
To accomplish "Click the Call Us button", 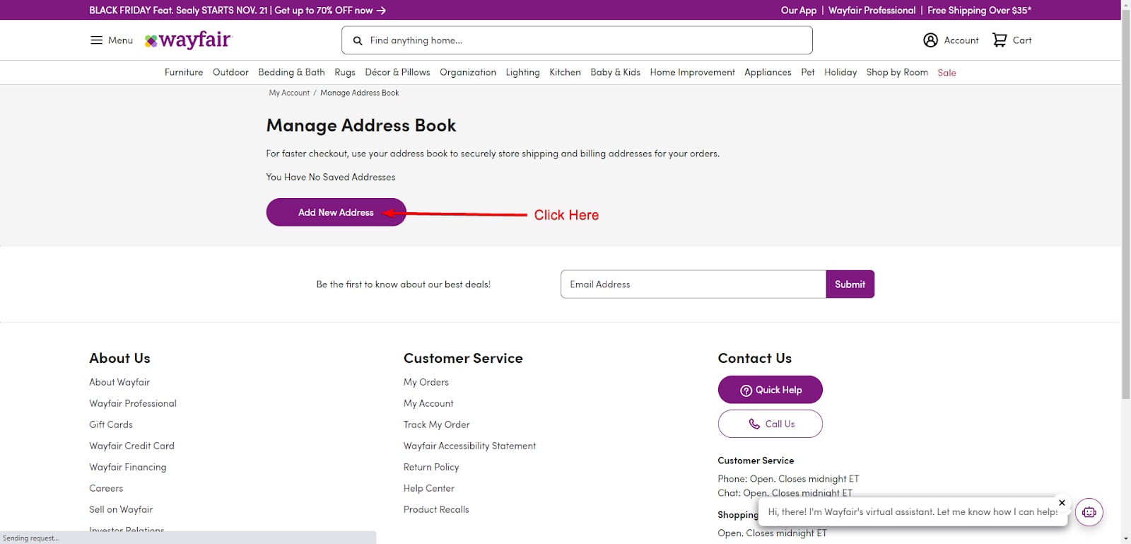I will point(770,424).
